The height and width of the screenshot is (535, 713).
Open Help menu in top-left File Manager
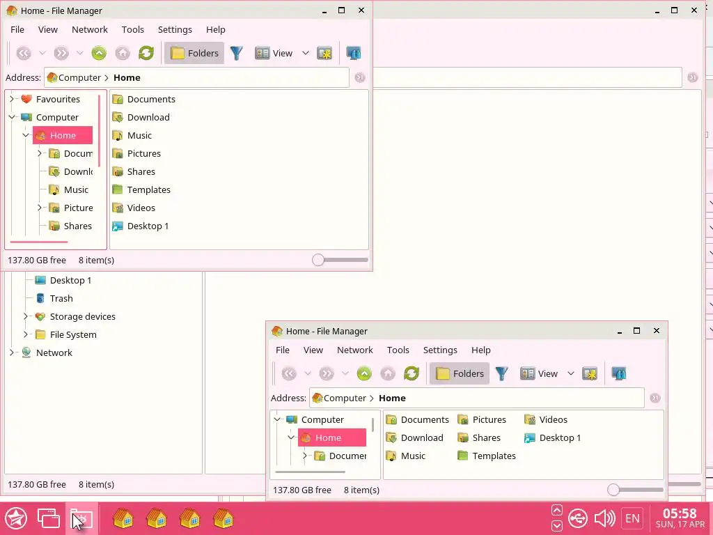coord(216,29)
